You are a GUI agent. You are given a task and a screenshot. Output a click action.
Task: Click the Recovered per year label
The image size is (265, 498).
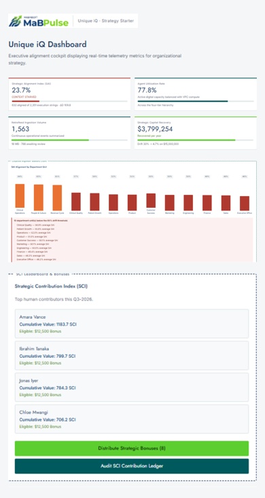tap(149, 136)
